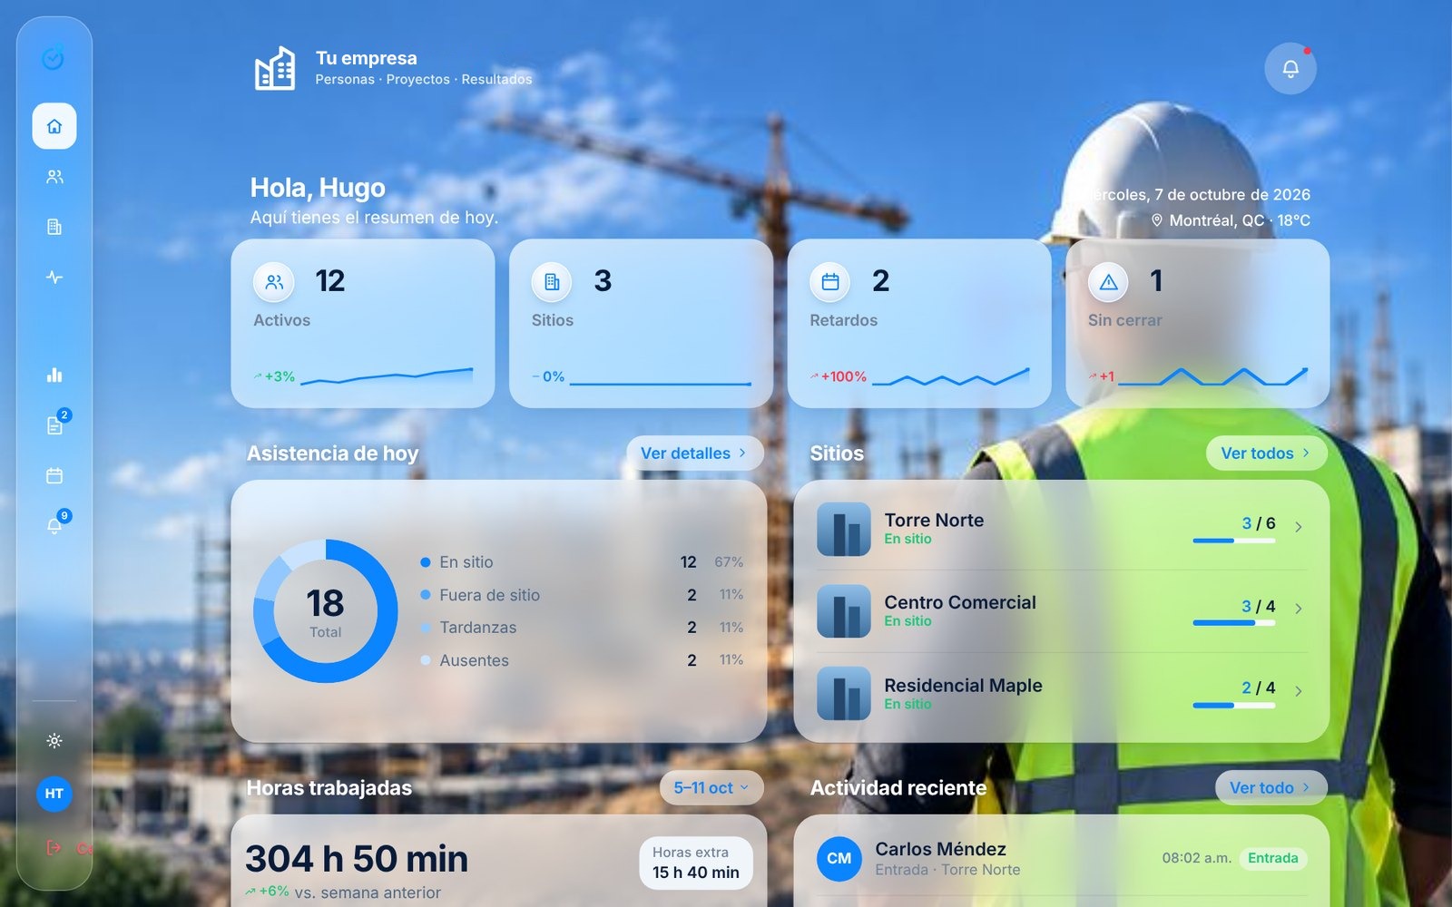Open the calendar icon in sidebar
1452x907 pixels.
[54, 475]
